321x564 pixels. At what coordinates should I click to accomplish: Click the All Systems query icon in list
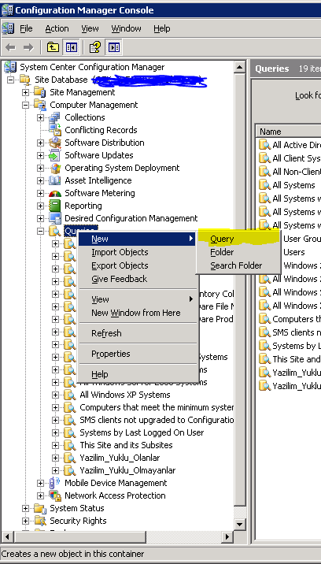pos(264,185)
